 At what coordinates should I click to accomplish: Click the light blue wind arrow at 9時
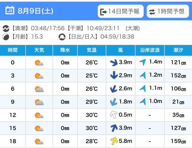(114, 102)
